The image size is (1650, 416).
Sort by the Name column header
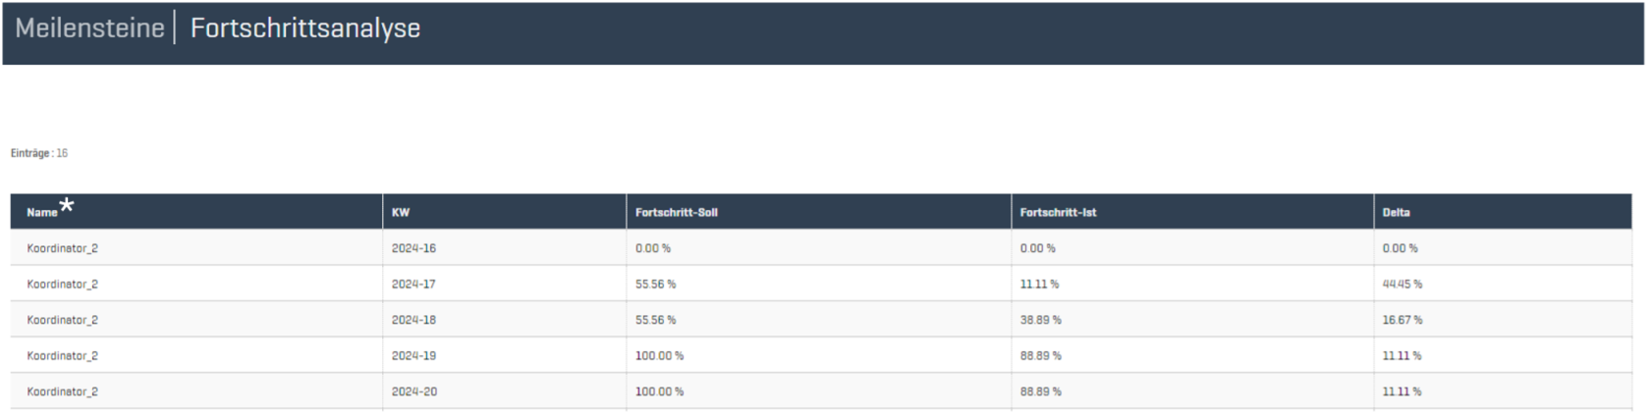coord(42,213)
